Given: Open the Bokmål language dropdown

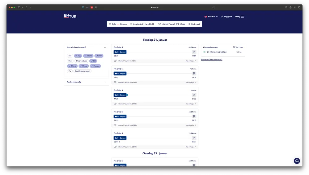Looking at the screenshot, I should click(211, 17).
